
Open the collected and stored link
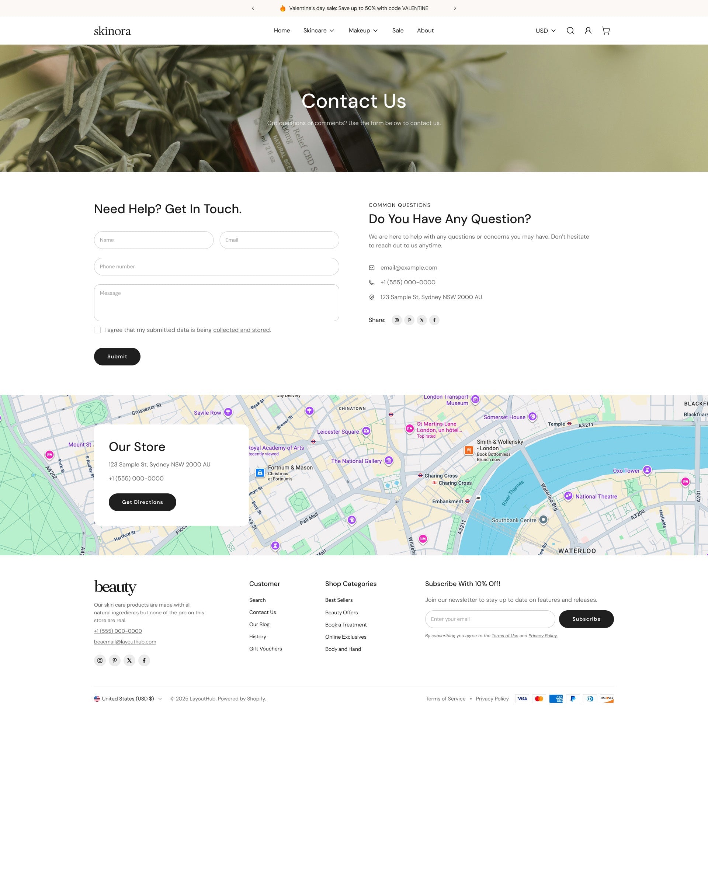tap(241, 330)
